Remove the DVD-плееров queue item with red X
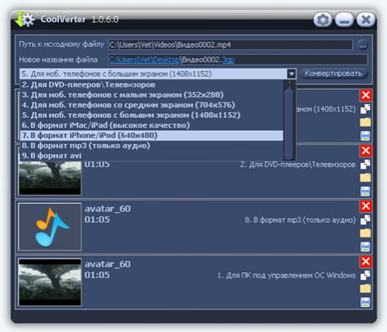 pos(366,151)
